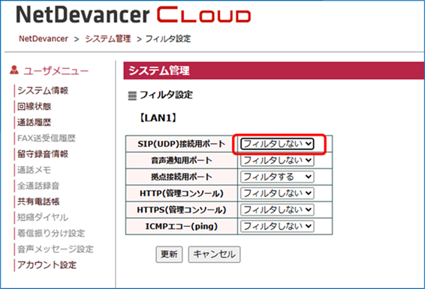Open the HTTP(管理コンソール) filter dropdown

(277, 193)
